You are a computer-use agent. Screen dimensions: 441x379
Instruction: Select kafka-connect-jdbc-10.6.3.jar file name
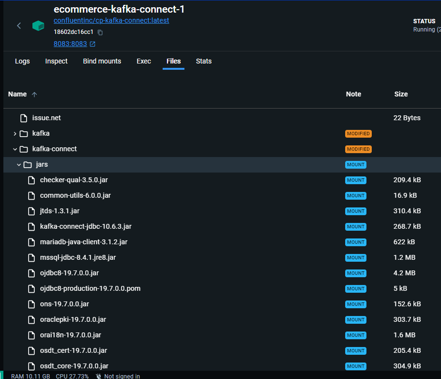pyautogui.click(x=86, y=226)
